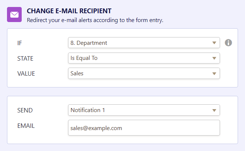This screenshot has width=245, height=151.
Task: Click the EMAIL label
Action: [x=26, y=126]
